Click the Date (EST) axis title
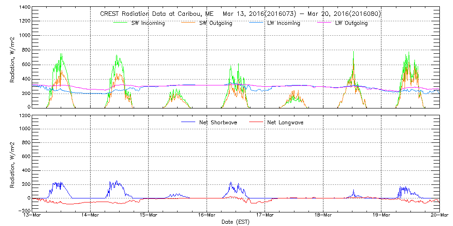 point(236,222)
